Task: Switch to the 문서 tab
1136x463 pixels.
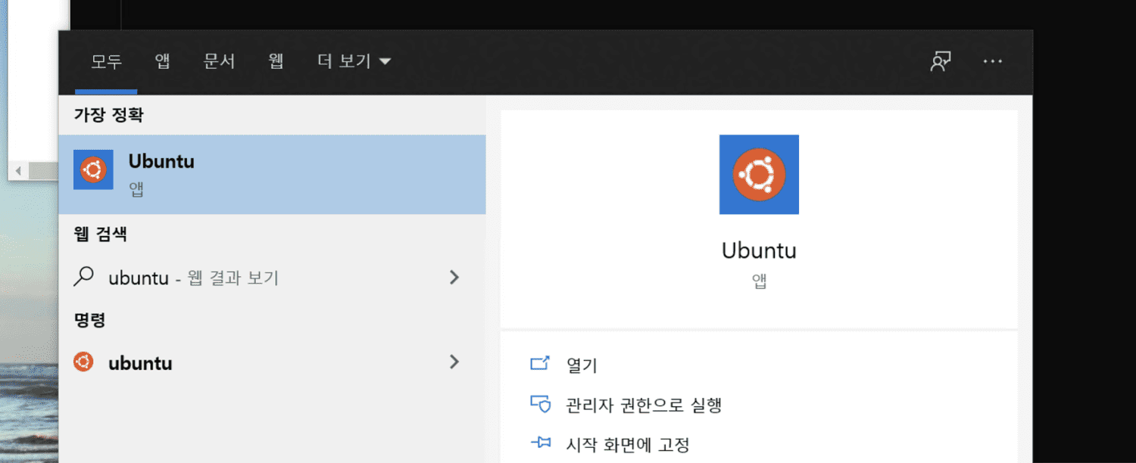Action: (x=220, y=61)
